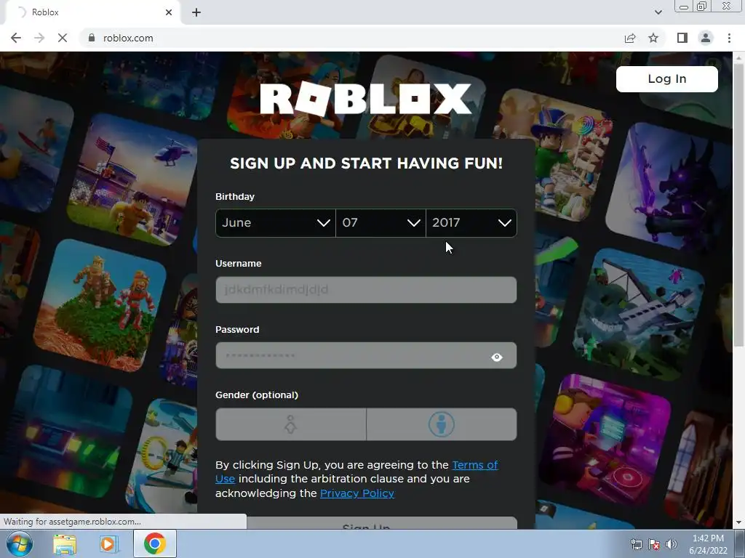Click the Chrome taskbar icon

(155, 543)
